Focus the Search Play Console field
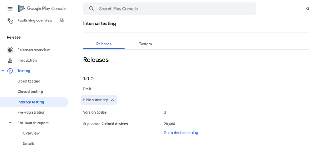 click(169, 9)
